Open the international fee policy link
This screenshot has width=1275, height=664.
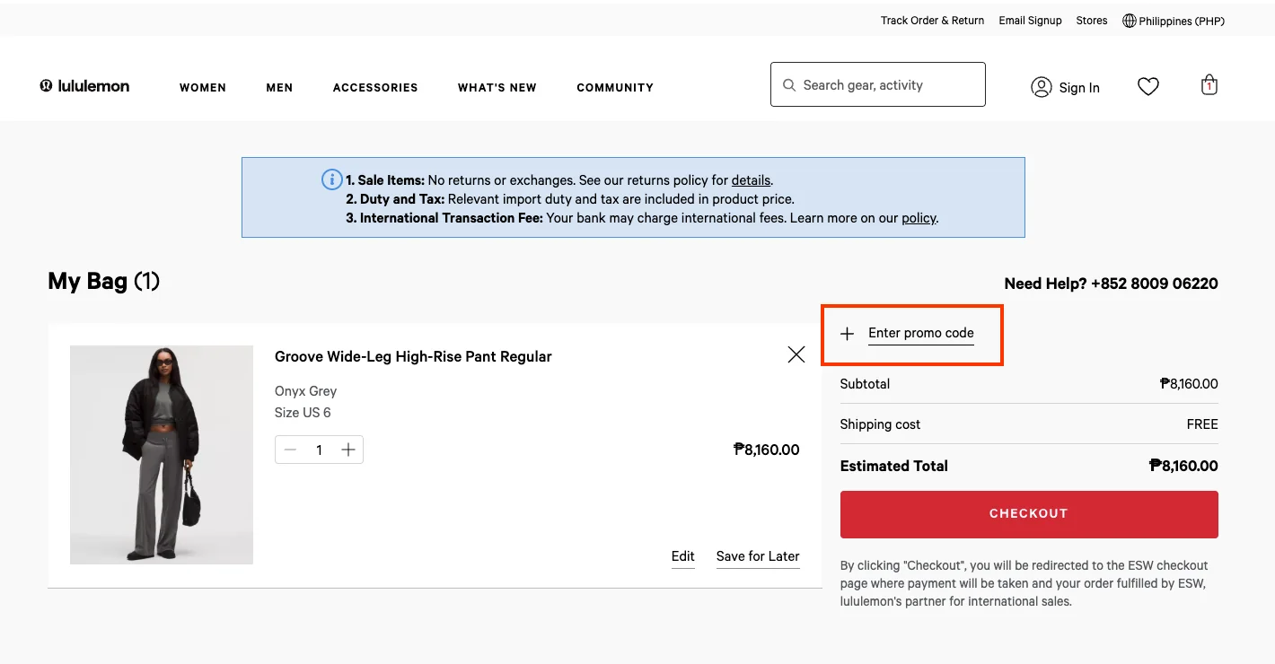pos(919,218)
